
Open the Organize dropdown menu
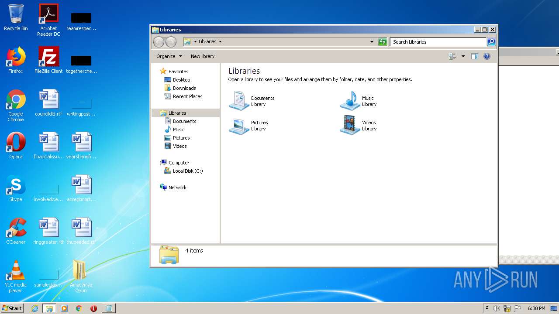[169, 56]
